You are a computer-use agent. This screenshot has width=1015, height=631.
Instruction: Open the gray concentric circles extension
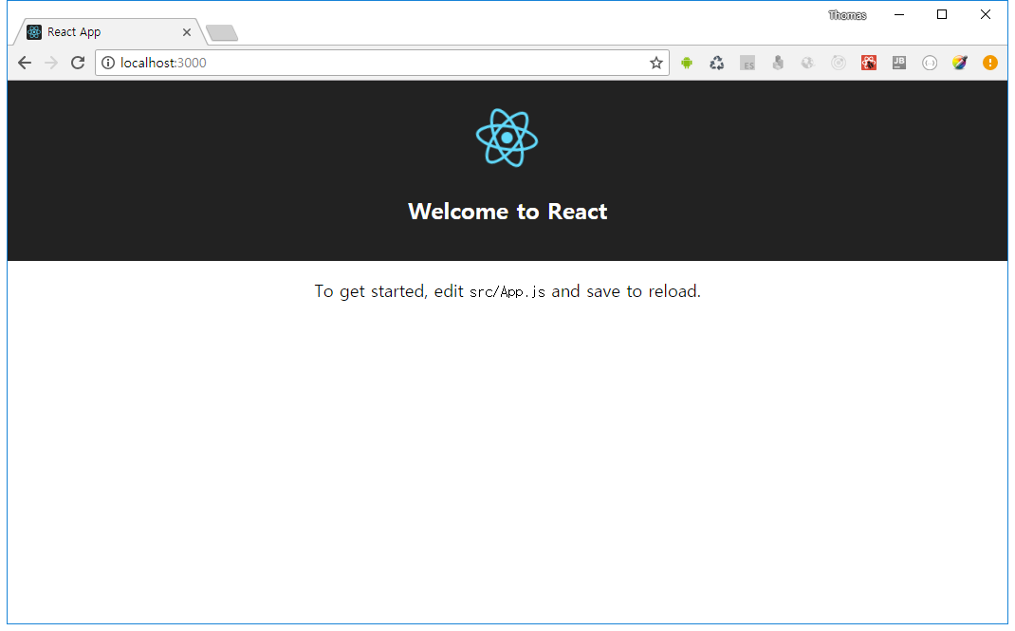tap(839, 63)
